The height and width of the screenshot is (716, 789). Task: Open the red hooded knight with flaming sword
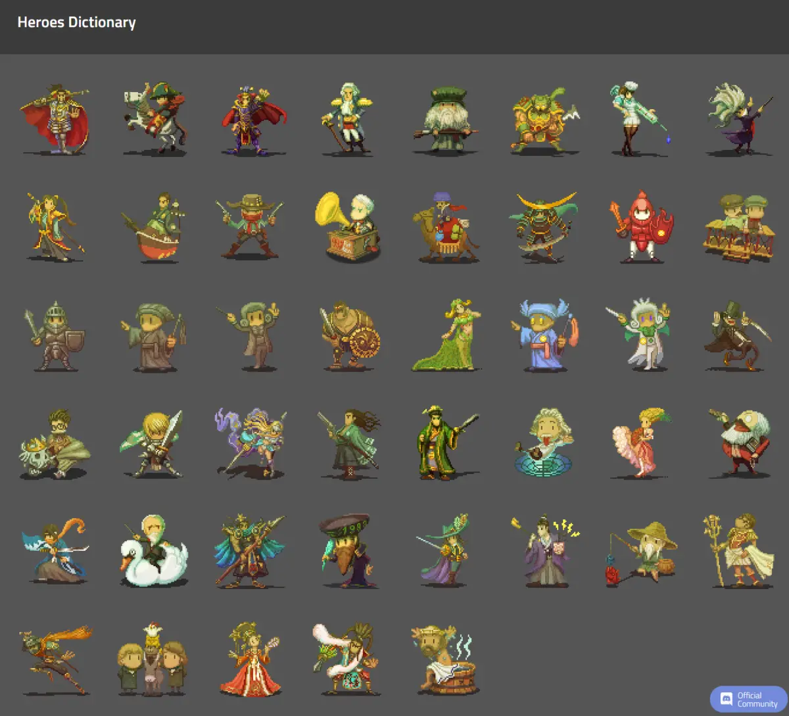point(642,226)
